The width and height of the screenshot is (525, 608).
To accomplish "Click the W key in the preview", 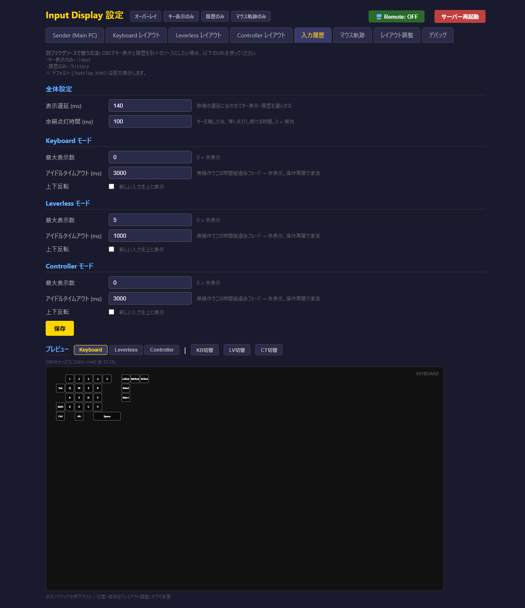I will point(79,388).
